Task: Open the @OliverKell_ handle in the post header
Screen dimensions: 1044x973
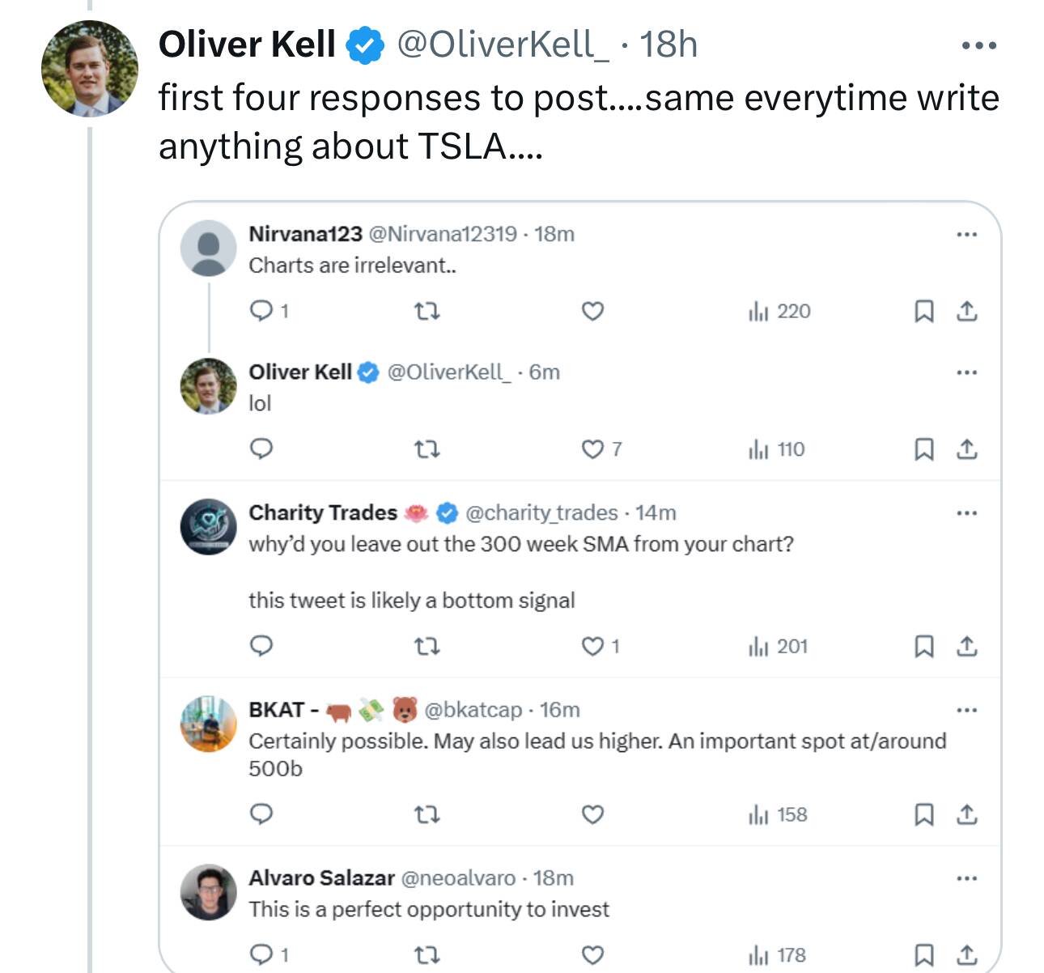Action: (x=503, y=44)
